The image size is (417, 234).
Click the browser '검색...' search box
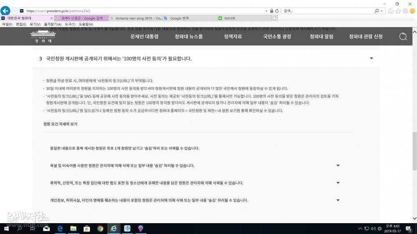pos(327,11)
